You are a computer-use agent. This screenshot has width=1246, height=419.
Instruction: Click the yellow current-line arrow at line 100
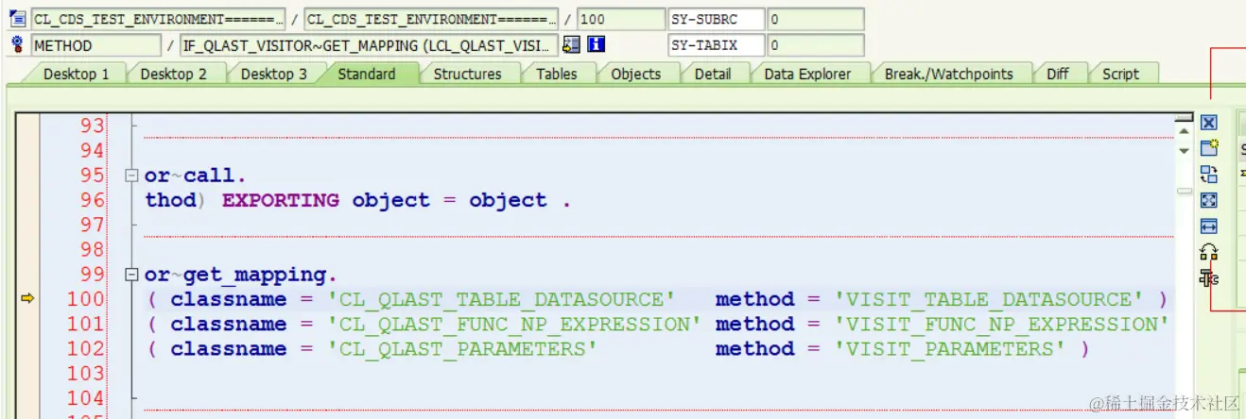pyautogui.click(x=26, y=299)
